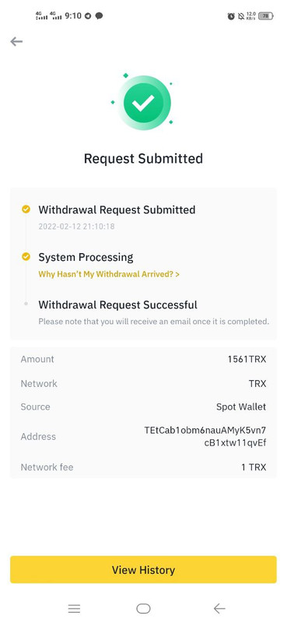
Task: Open the Android recent apps menu icon
Action: (74, 608)
